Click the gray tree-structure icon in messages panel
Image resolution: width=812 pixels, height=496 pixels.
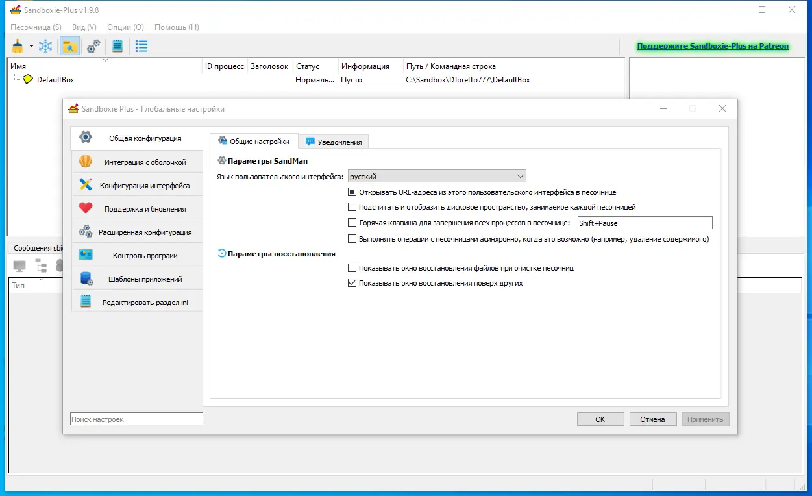41,266
